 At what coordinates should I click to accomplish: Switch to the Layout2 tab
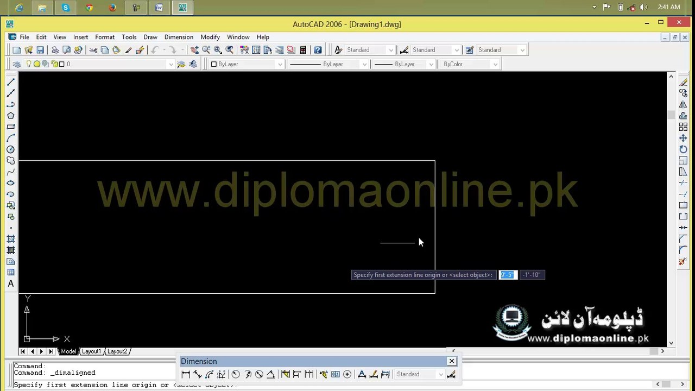117,351
